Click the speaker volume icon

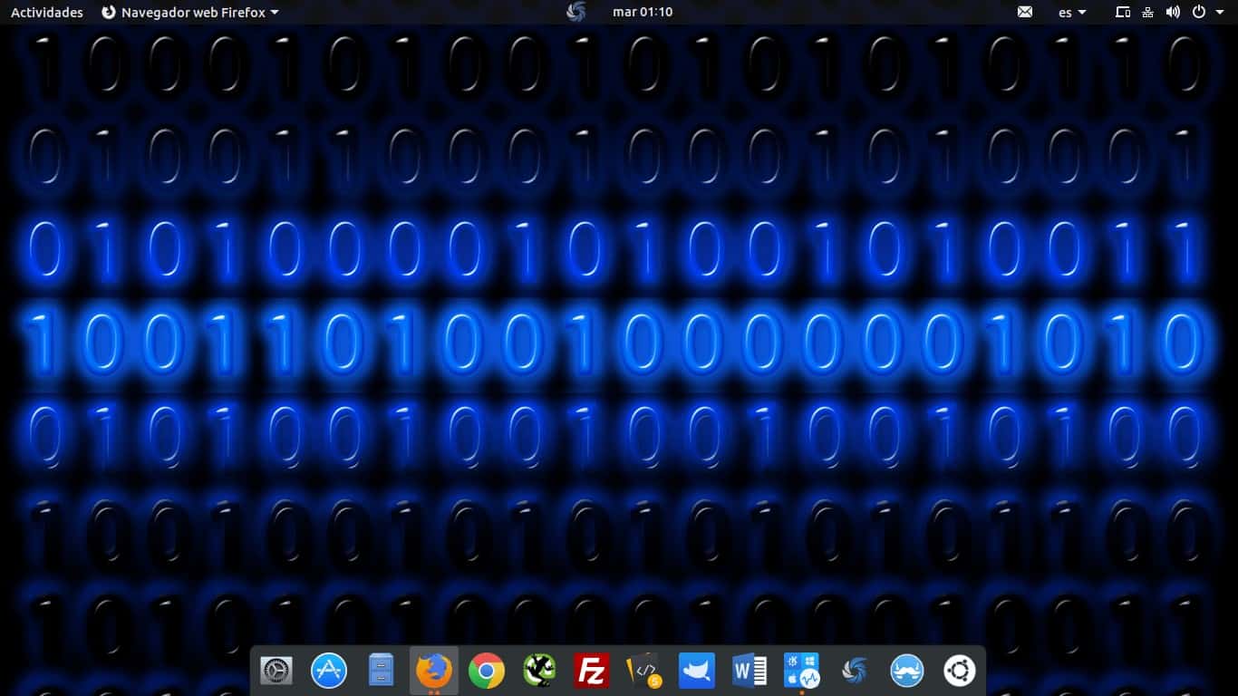pyautogui.click(x=1173, y=12)
